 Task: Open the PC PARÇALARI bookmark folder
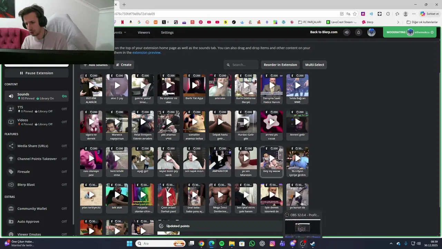point(310,22)
